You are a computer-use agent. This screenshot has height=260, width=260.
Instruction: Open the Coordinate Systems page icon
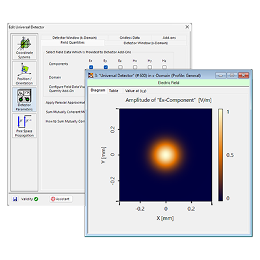click(24, 47)
